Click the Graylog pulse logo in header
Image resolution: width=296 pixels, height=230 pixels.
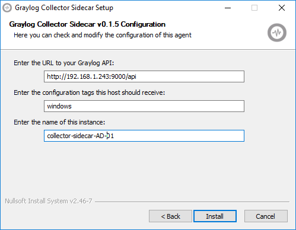tap(277, 33)
